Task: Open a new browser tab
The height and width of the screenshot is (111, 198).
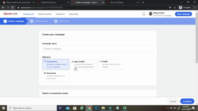Action: point(143,2)
